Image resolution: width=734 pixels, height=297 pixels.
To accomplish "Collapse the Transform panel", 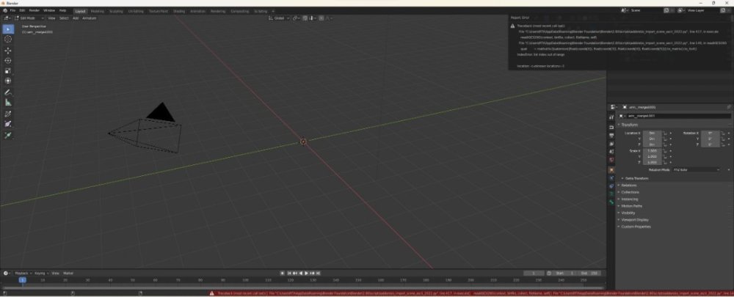I will pyautogui.click(x=630, y=125).
